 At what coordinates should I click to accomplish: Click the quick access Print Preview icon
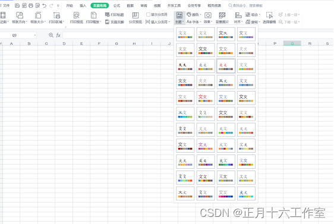tap(37, 5)
